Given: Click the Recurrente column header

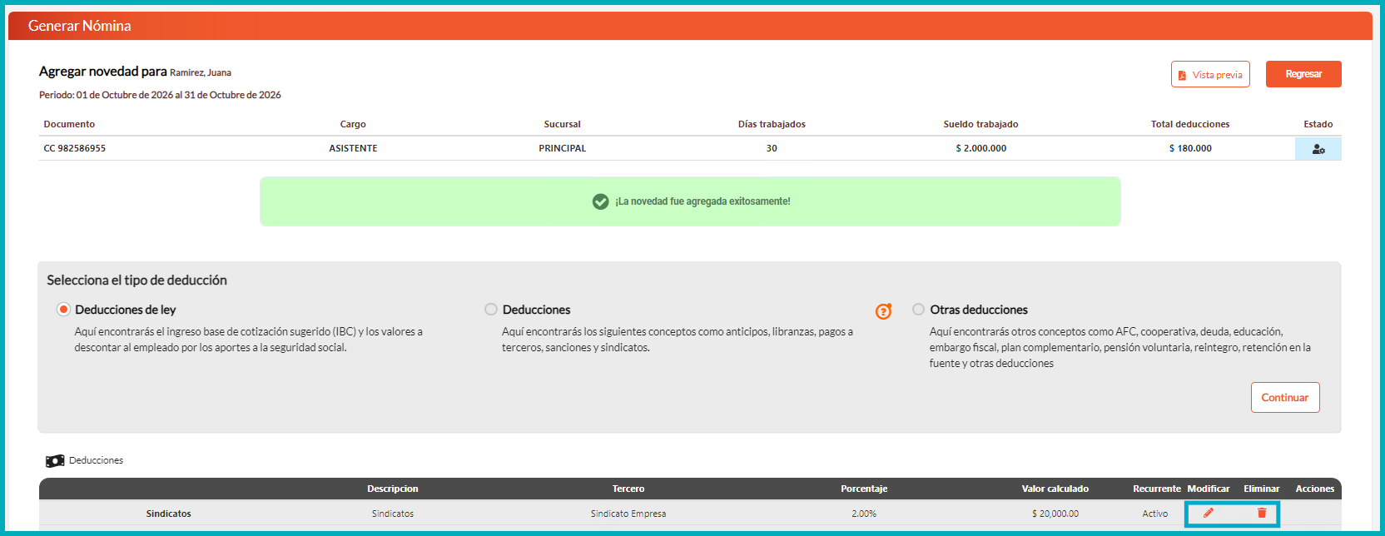Looking at the screenshot, I should click(1157, 489).
